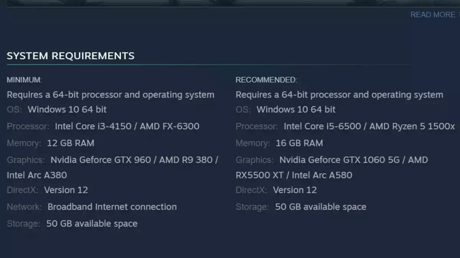The image size is (460, 258).
Task: Click the Broadband Internet connection text
Action: click(x=112, y=207)
